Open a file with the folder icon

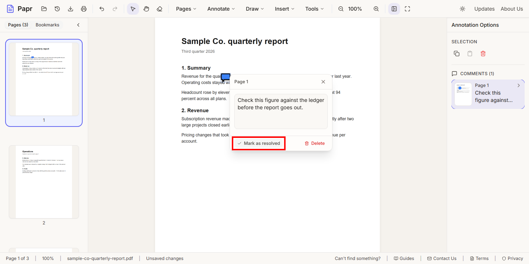click(44, 9)
